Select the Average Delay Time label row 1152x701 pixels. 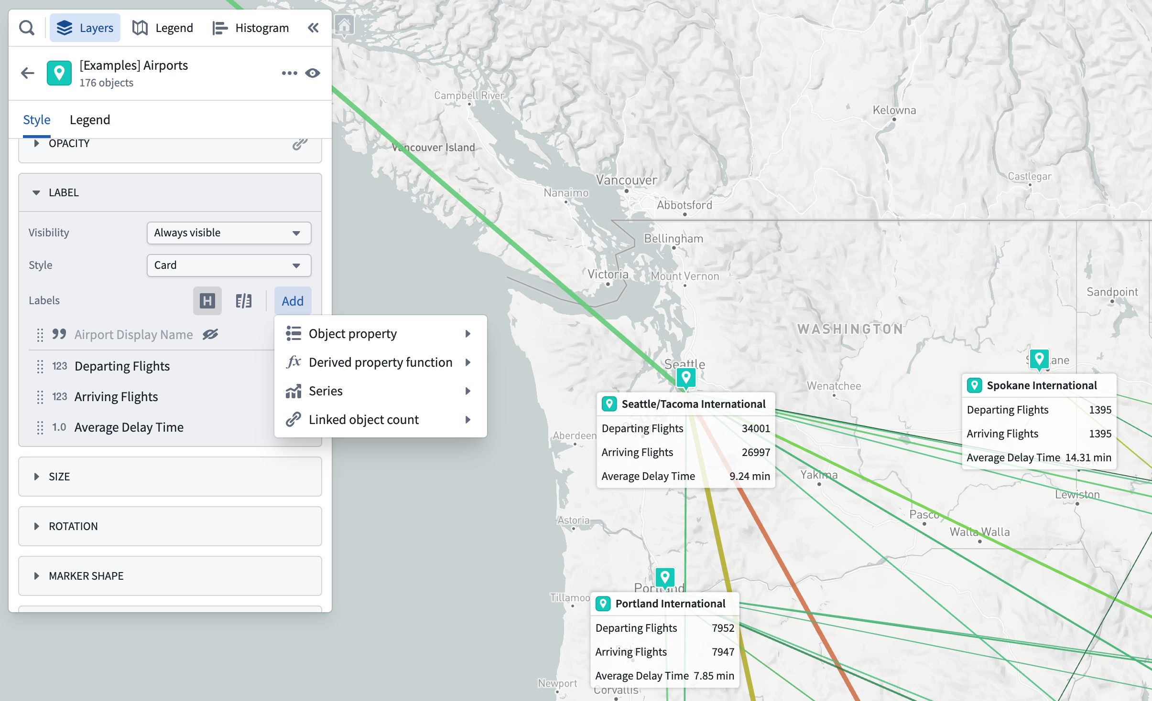151,427
